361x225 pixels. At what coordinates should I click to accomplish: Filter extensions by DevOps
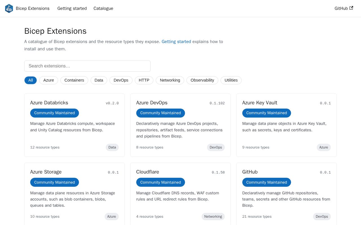tap(121, 80)
